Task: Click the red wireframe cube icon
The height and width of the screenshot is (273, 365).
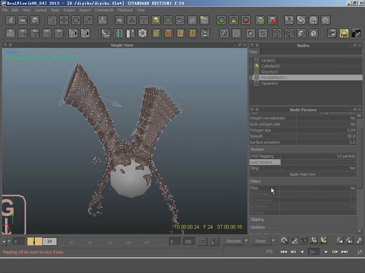Action: point(169,33)
